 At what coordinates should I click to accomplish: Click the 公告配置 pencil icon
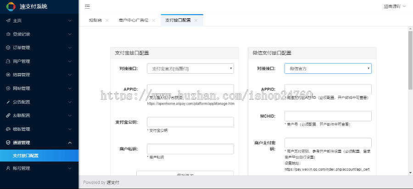click(x=8, y=102)
